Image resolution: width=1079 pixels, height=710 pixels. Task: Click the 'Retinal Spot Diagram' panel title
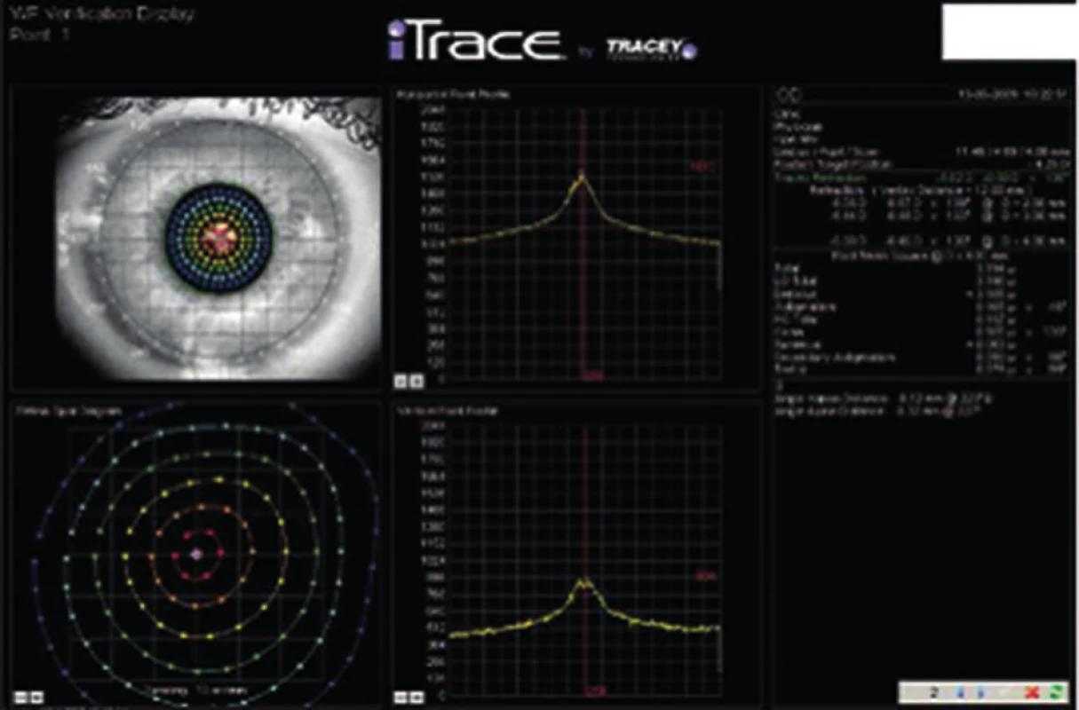(67, 411)
